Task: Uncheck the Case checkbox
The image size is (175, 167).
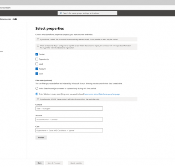Action: 37,74
